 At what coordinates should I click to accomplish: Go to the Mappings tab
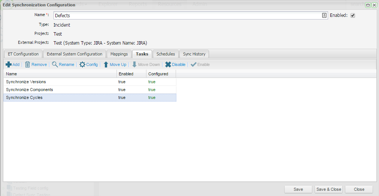tap(119, 54)
